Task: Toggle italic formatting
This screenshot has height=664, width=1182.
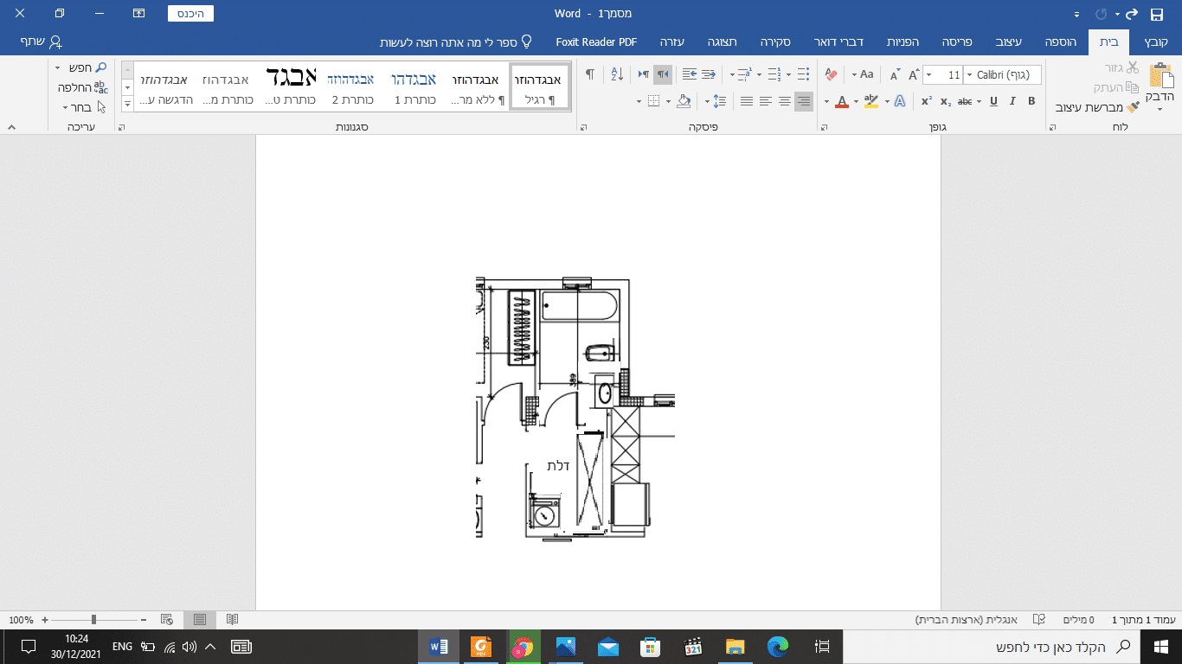Action: point(1012,101)
